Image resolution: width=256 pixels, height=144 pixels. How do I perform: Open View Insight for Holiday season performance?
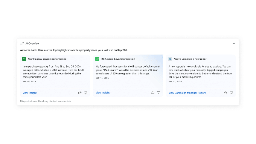(30, 93)
